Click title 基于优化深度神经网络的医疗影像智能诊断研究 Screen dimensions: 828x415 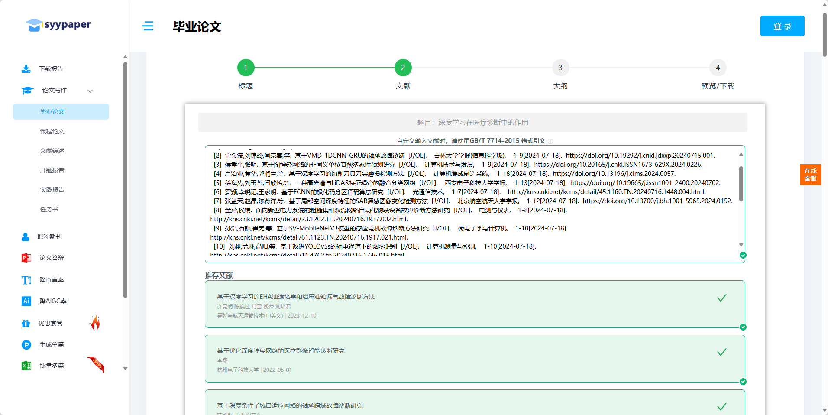click(281, 351)
